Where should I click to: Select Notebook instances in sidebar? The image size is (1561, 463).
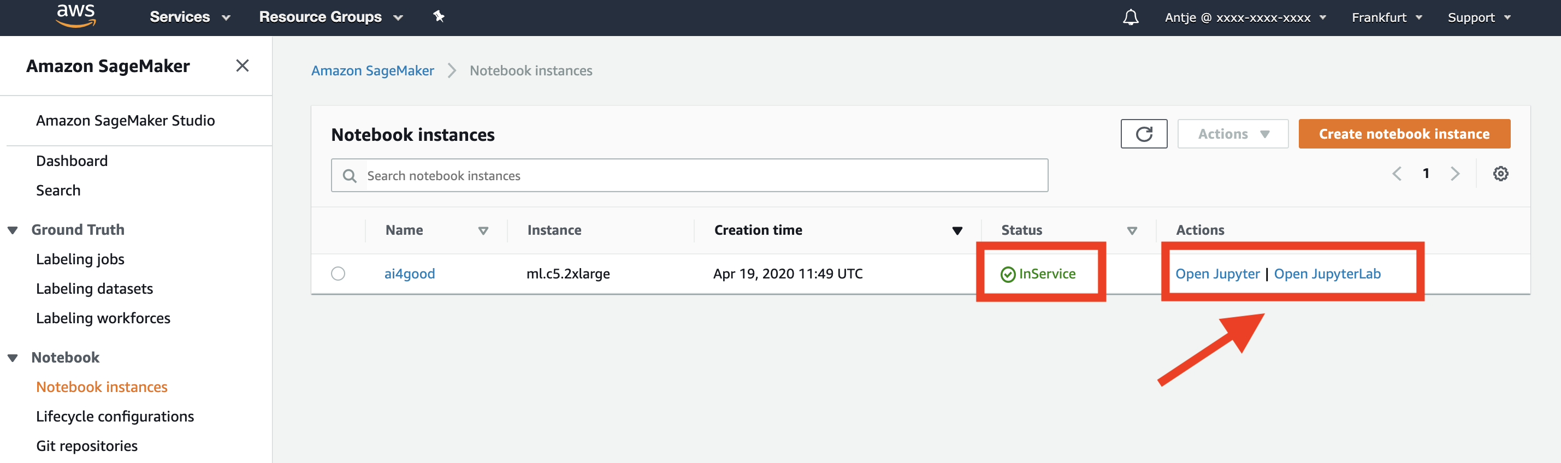(102, 387)
